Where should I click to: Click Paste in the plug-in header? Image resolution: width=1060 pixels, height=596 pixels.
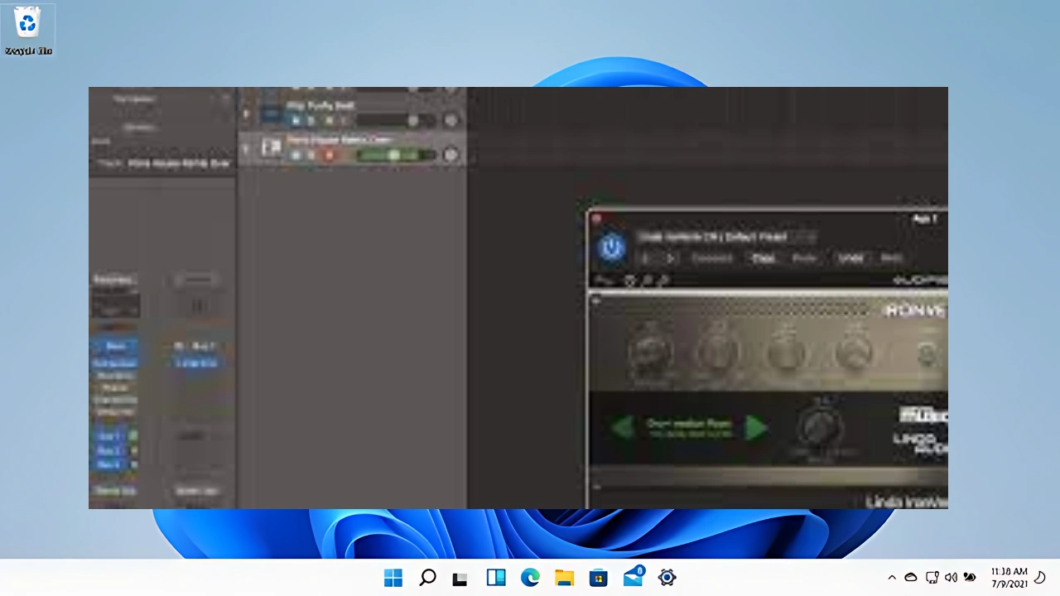click(x=804, y=258)
